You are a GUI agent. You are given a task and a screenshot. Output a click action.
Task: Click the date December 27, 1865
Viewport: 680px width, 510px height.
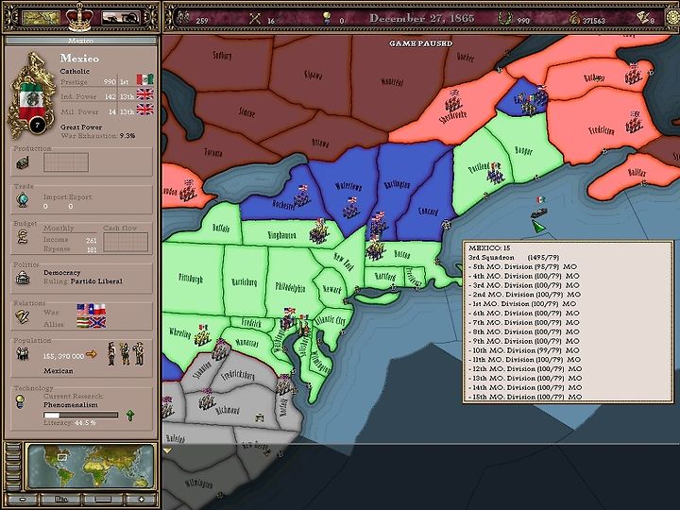(421, 18)
